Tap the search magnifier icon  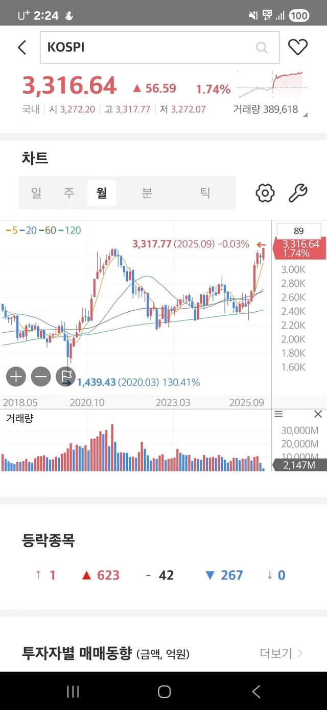(x=262, y=48)
